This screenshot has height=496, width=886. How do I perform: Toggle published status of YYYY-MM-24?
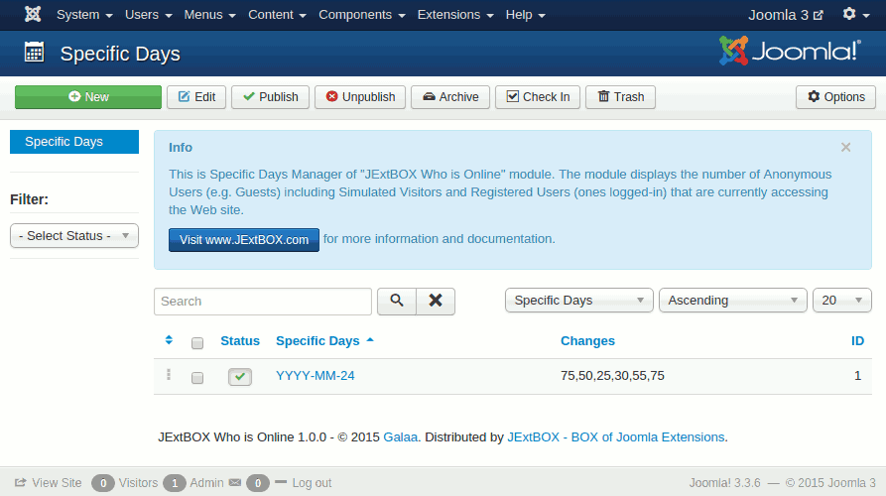pos(240,377)
